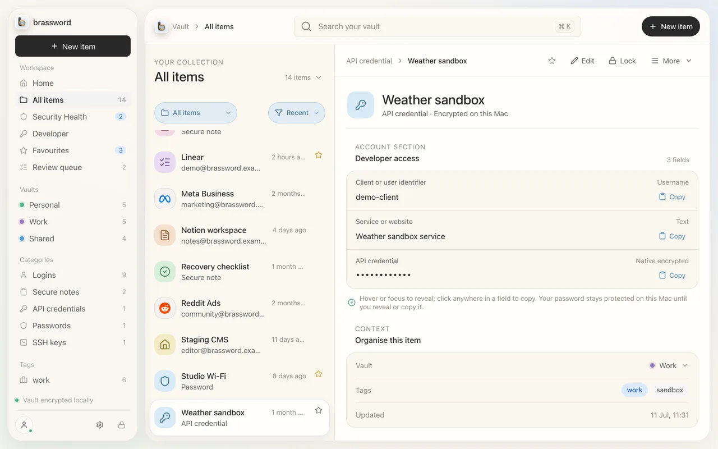Viewport: 718px width, 449px height.
Task: Open the All items filter dropdown
Action: click(x=196, y=113)
